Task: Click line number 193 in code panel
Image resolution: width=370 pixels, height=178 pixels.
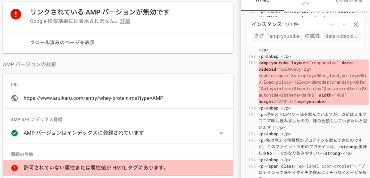Action: tap(252, 140)
